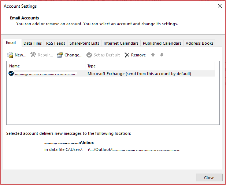Click the Remove X icon
The width and height of the screenshot is (226, 185).
pos(127,55)
